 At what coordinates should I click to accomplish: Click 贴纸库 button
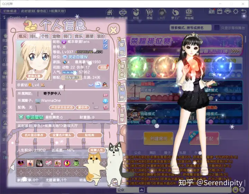(x=90, y=135)
